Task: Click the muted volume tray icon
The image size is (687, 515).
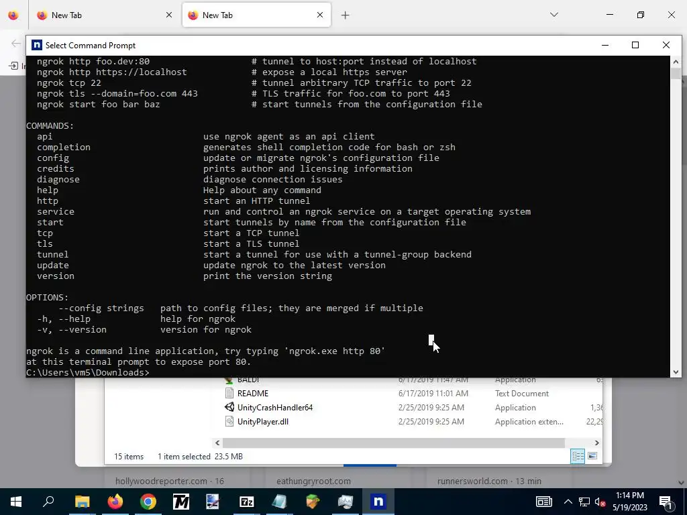Action: pyautogui.click(x=600, y=502)
